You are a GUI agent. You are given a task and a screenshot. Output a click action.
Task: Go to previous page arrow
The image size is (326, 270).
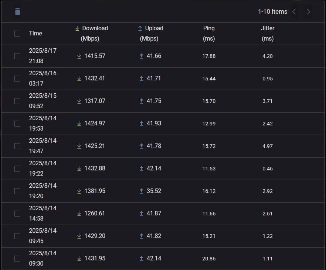pos(294,12)
